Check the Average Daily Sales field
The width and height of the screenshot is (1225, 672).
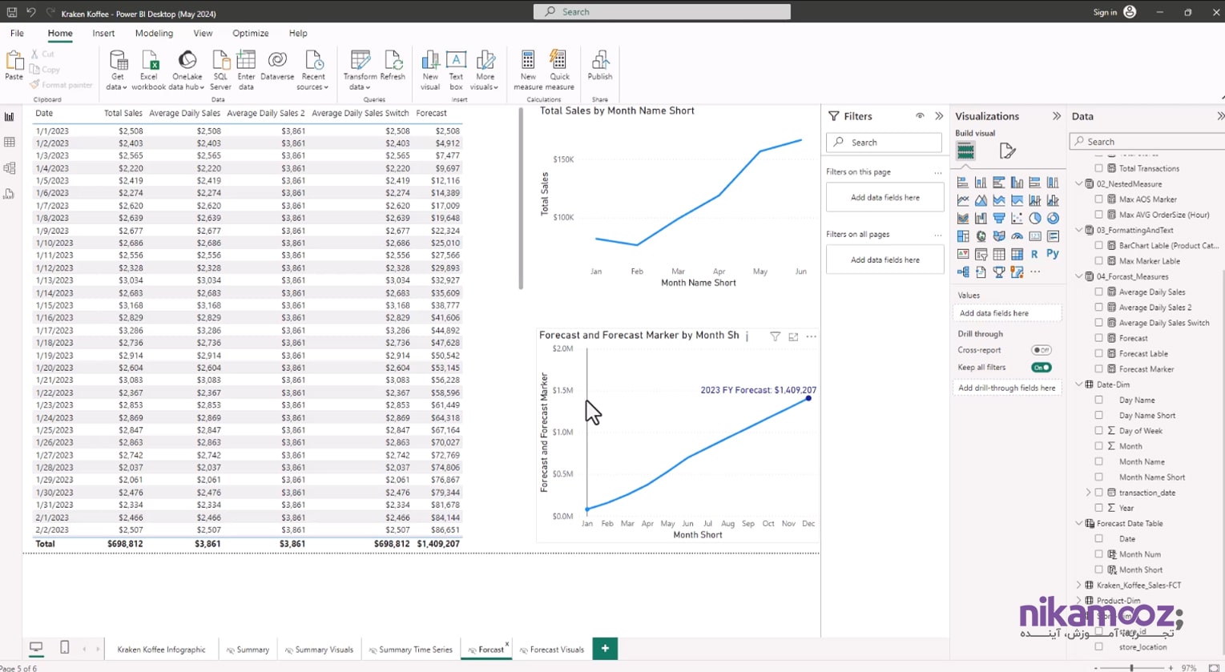[1099, 292]
